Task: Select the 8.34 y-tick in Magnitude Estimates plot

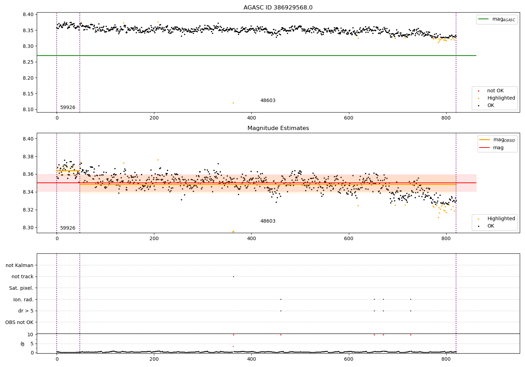Action: (28, 192)
